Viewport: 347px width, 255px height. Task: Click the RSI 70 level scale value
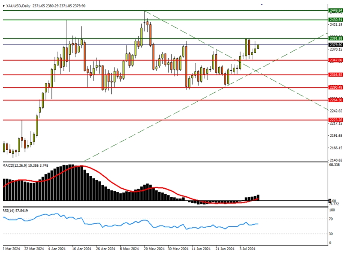pyautogui.click(x=332, y=219)
